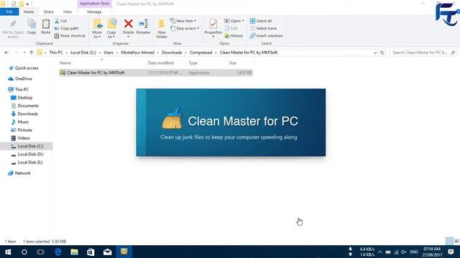Click Mostafizur Ahmed in breadcrumb

tap(137, 52)
